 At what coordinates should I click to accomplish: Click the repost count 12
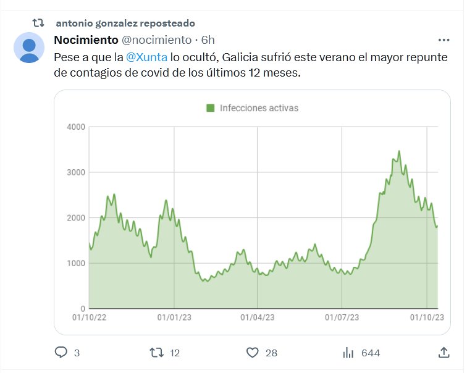click(x=174, y=353)
